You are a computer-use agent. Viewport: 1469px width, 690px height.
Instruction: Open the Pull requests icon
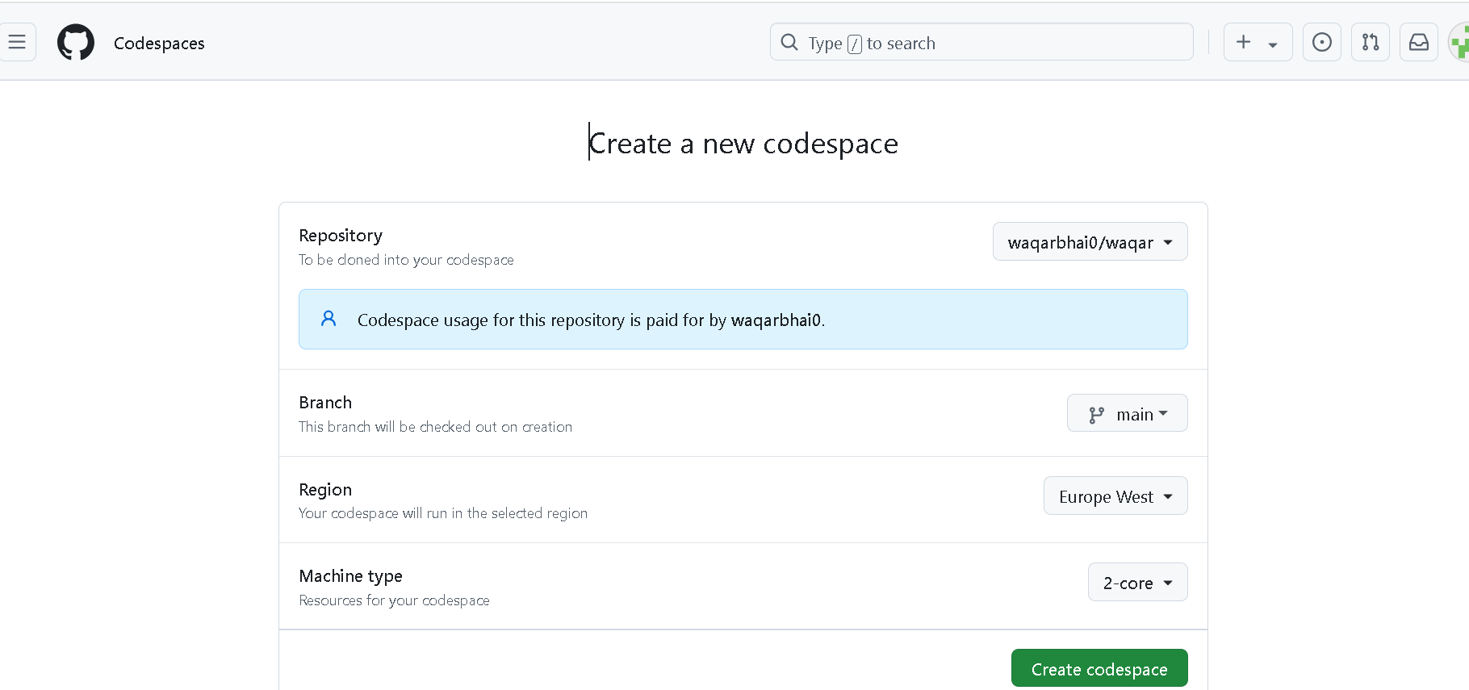point(1371,42)
